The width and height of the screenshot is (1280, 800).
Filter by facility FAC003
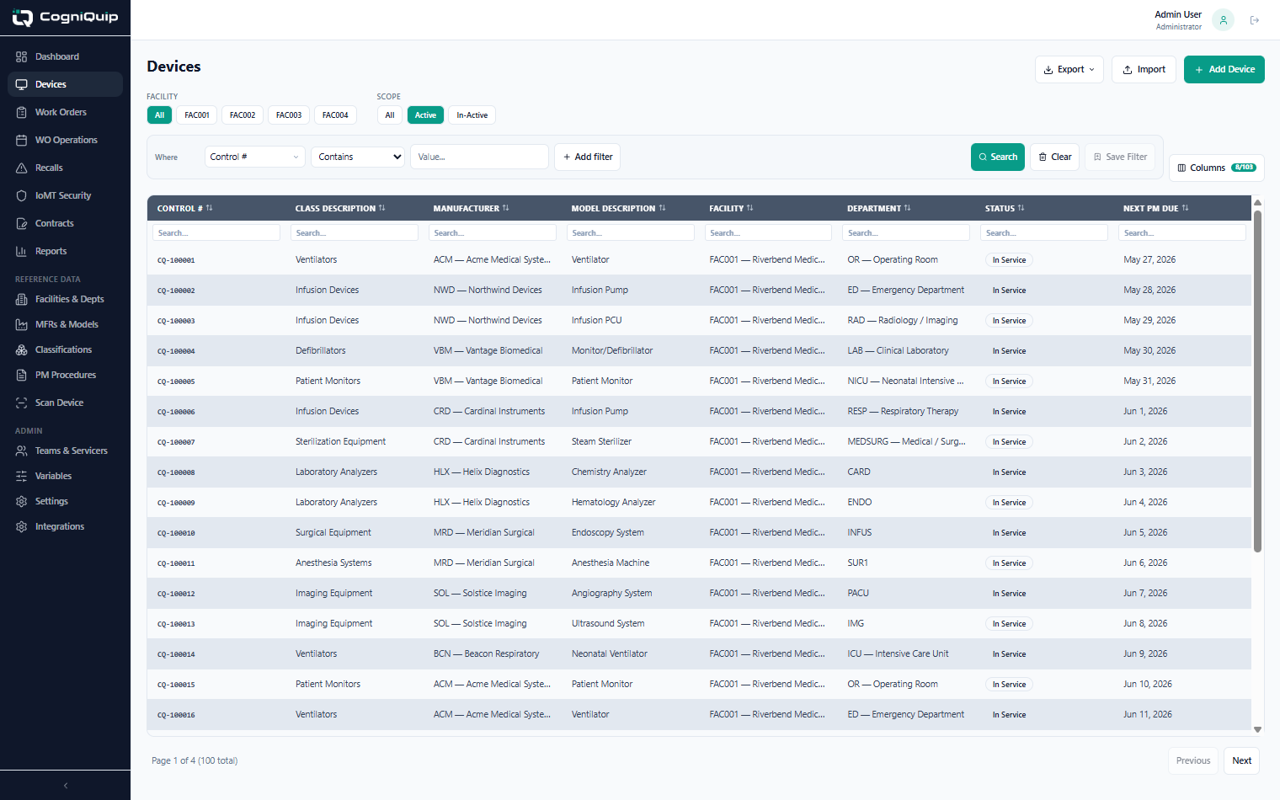pyautogui.click(x=289, y=115)
